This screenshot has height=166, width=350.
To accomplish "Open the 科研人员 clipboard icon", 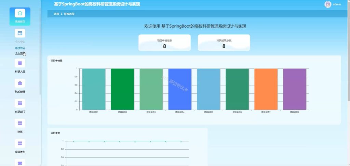I will [20, 63].
